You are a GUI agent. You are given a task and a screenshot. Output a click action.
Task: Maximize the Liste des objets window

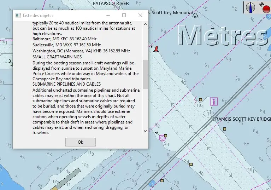pyautogui.click(x=124, y=15)
